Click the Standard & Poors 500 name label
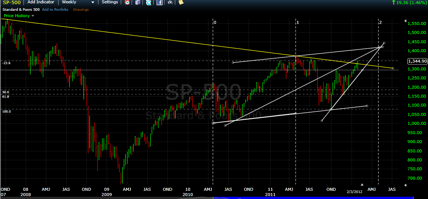Viewport: 428px width, 199px height. pos(21,10)
